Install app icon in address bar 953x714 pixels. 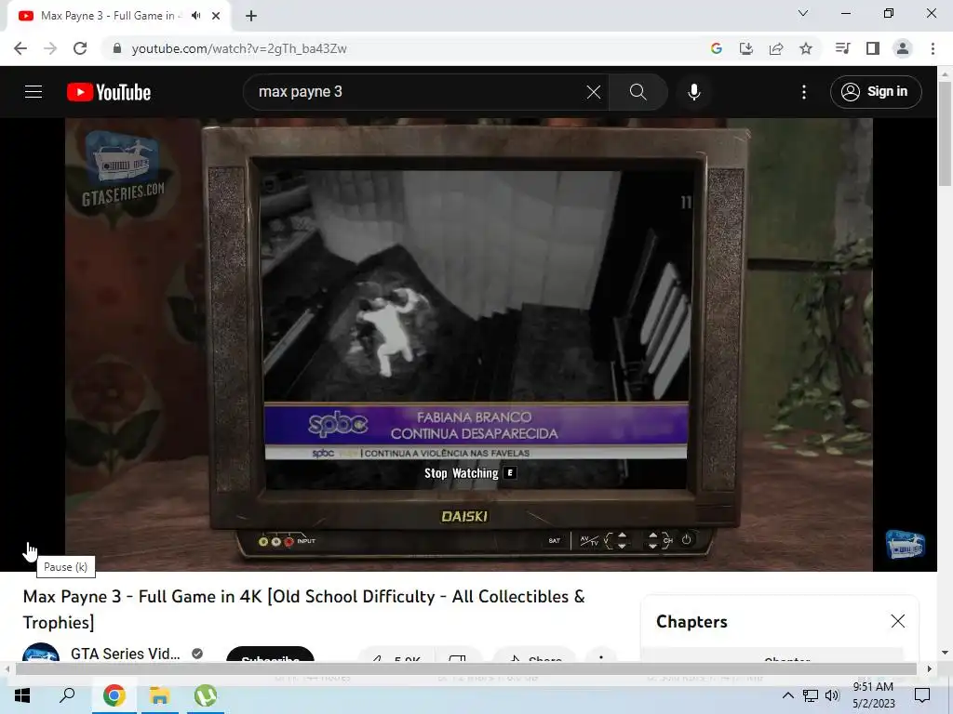tap(746, 48)
